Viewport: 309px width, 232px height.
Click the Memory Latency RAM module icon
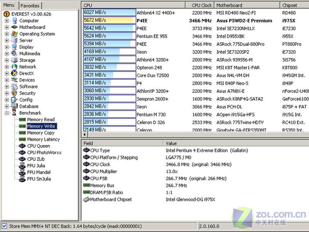pos(22,139)
